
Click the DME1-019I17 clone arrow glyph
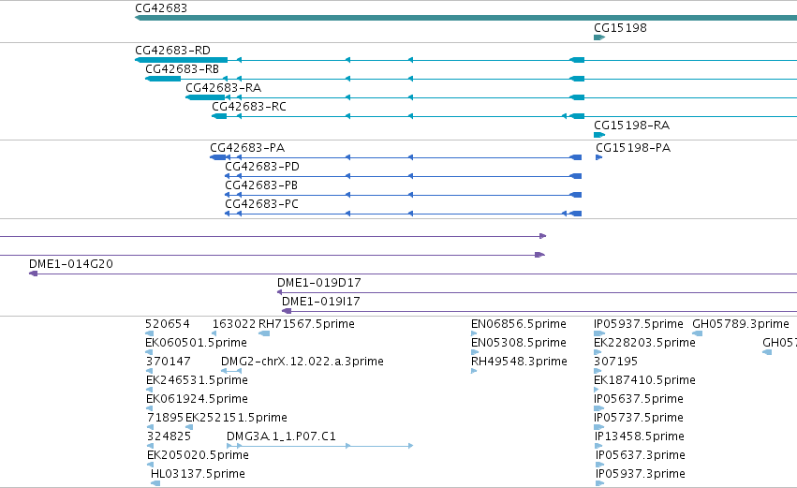coord(287,311)
